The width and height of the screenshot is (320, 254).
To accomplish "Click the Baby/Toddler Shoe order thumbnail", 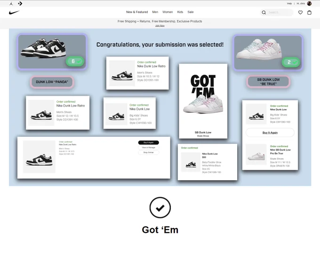I will (191, 162).
